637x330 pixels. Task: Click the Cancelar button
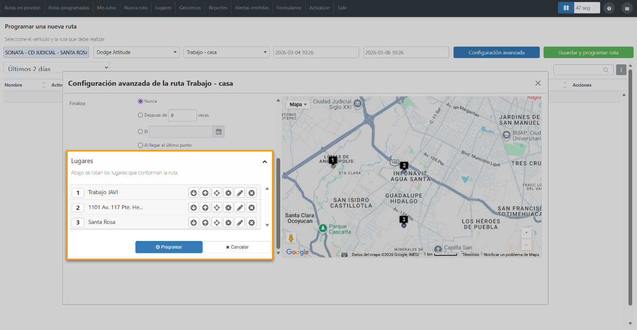pos(237,247)
